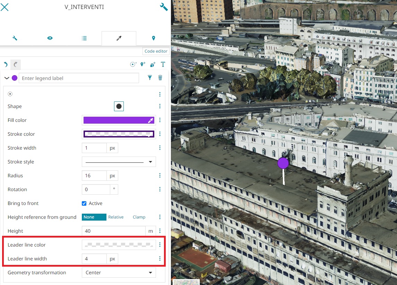Switch to the eye icon display tab
The height and width of the screenshot is (285, 397).
[50, 38]
